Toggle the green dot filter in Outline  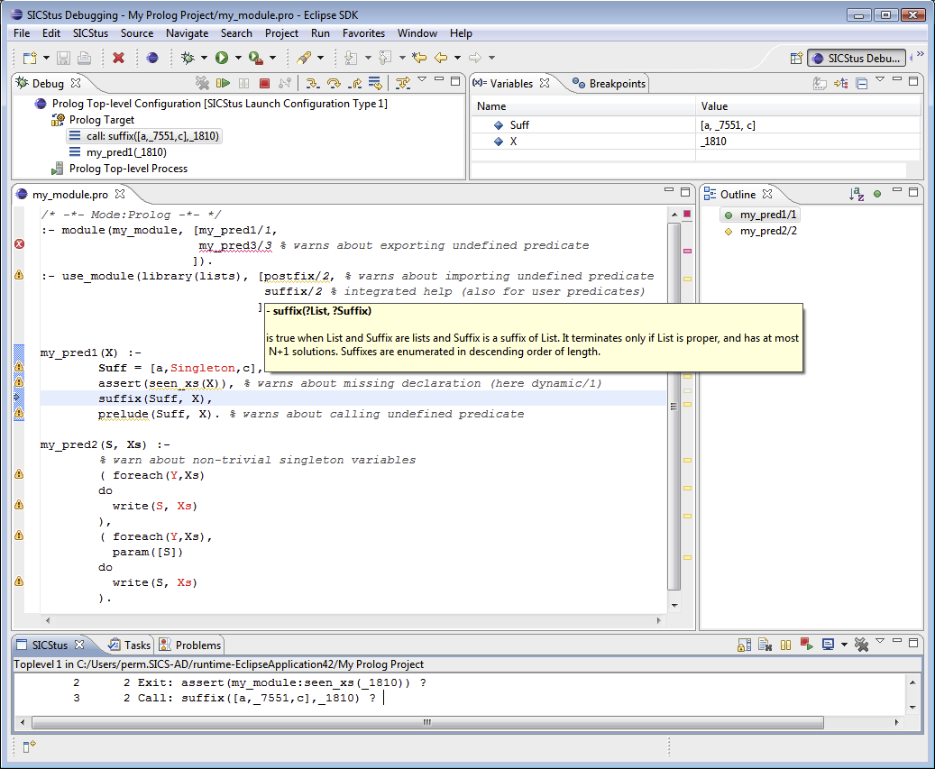[x=876, y=194]
